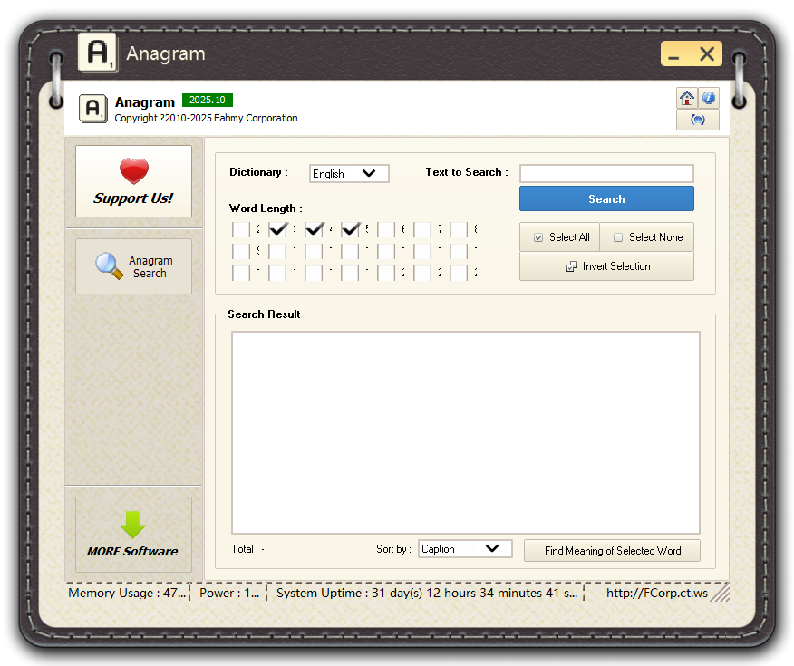Click inside the Text to Search field

click(x=606, y=173)
